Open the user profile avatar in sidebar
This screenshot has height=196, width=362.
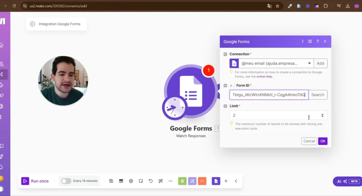pyautogui.click(x=2, y=189)
